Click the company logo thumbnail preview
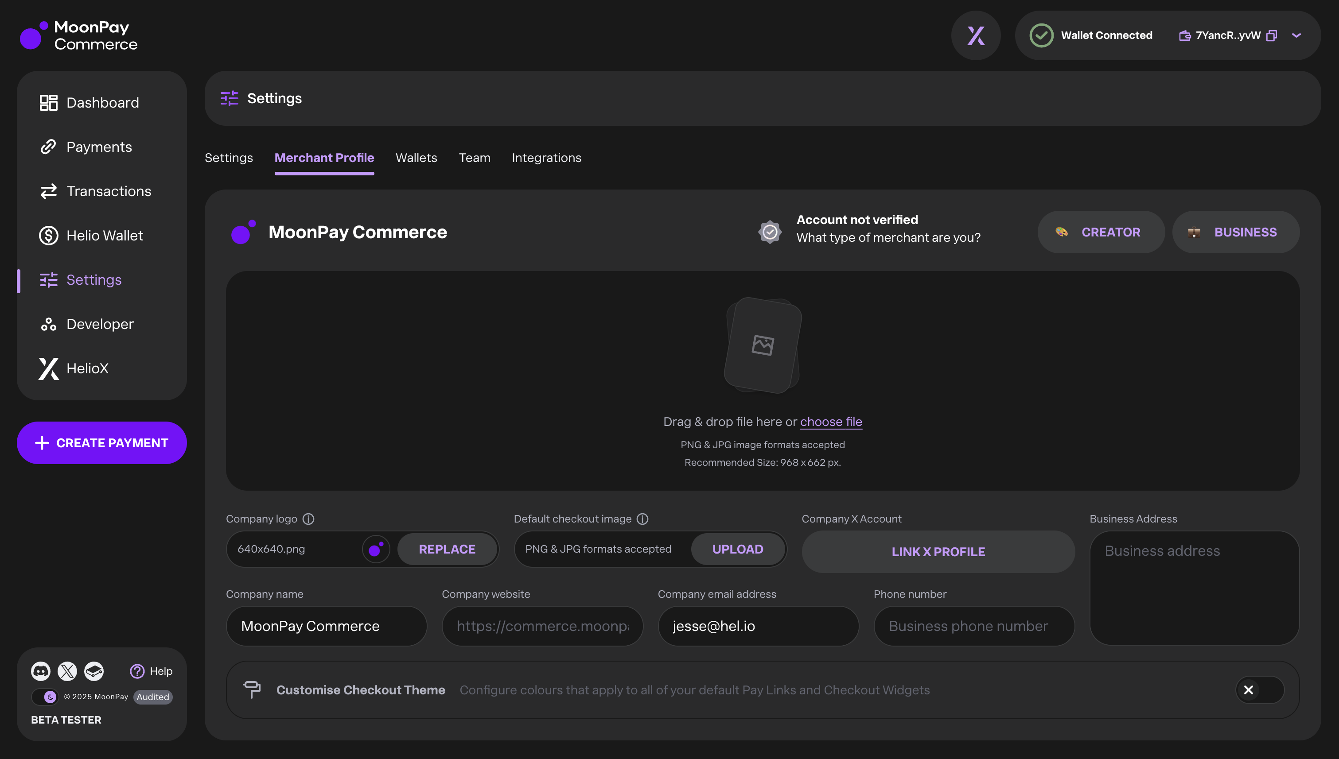Screen dimensions: 1339x759 coord(376,549)
